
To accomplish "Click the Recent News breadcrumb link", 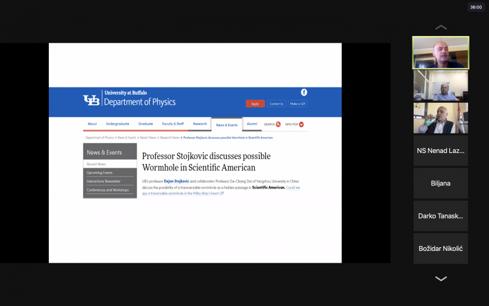I will point(148,138).
